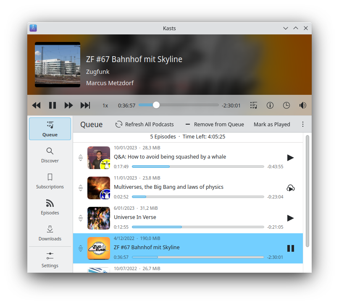
Task: Change the 1x playback speed
Action: [105, 106]
